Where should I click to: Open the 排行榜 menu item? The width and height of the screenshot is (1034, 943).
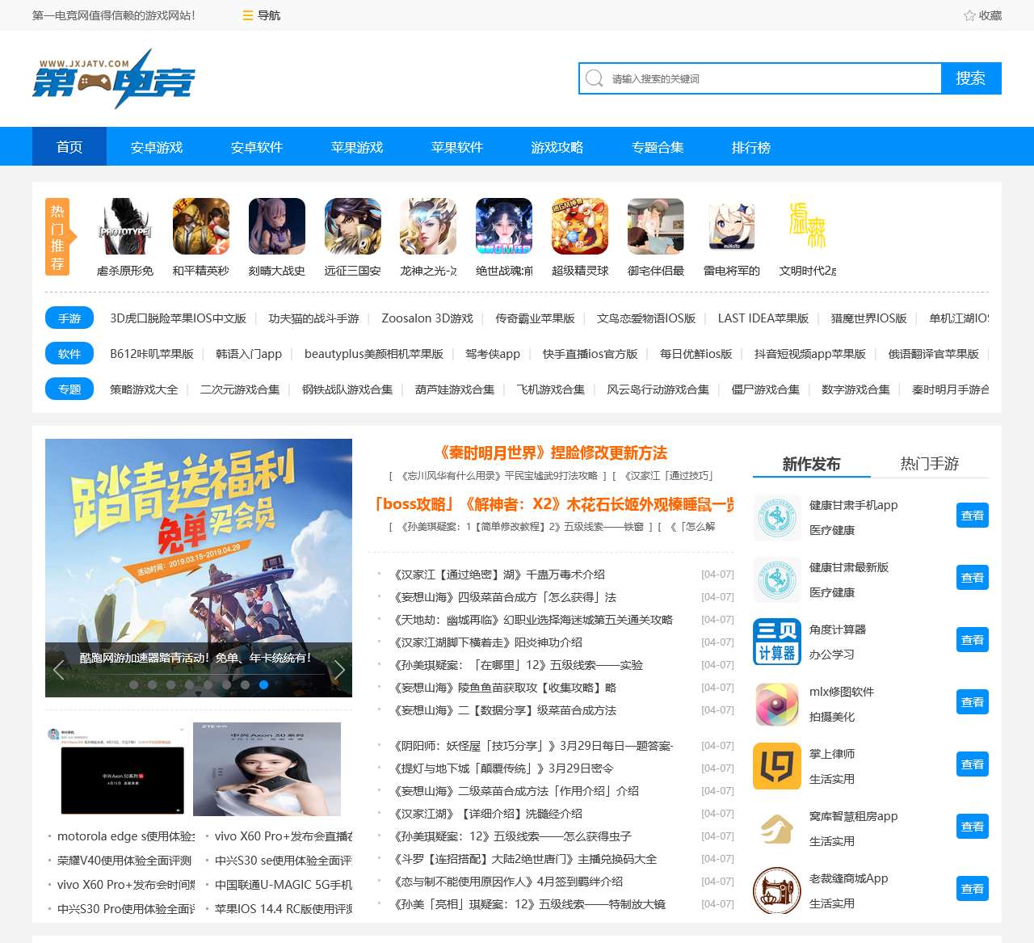coord(750,146)
